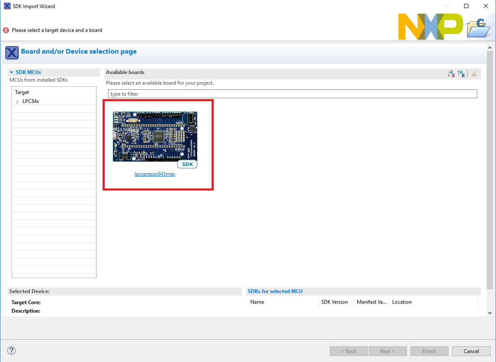Expand the LPC84x target tree node
This screenshot has height=362, width=496.
tap(17, 102)
